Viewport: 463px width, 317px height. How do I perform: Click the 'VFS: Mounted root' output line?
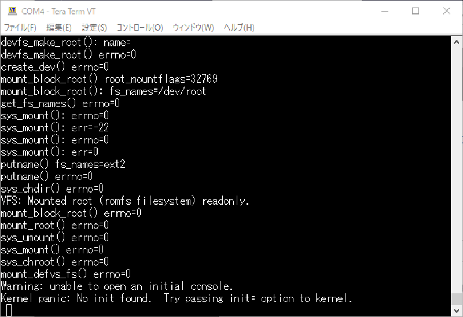click(125, 201)
